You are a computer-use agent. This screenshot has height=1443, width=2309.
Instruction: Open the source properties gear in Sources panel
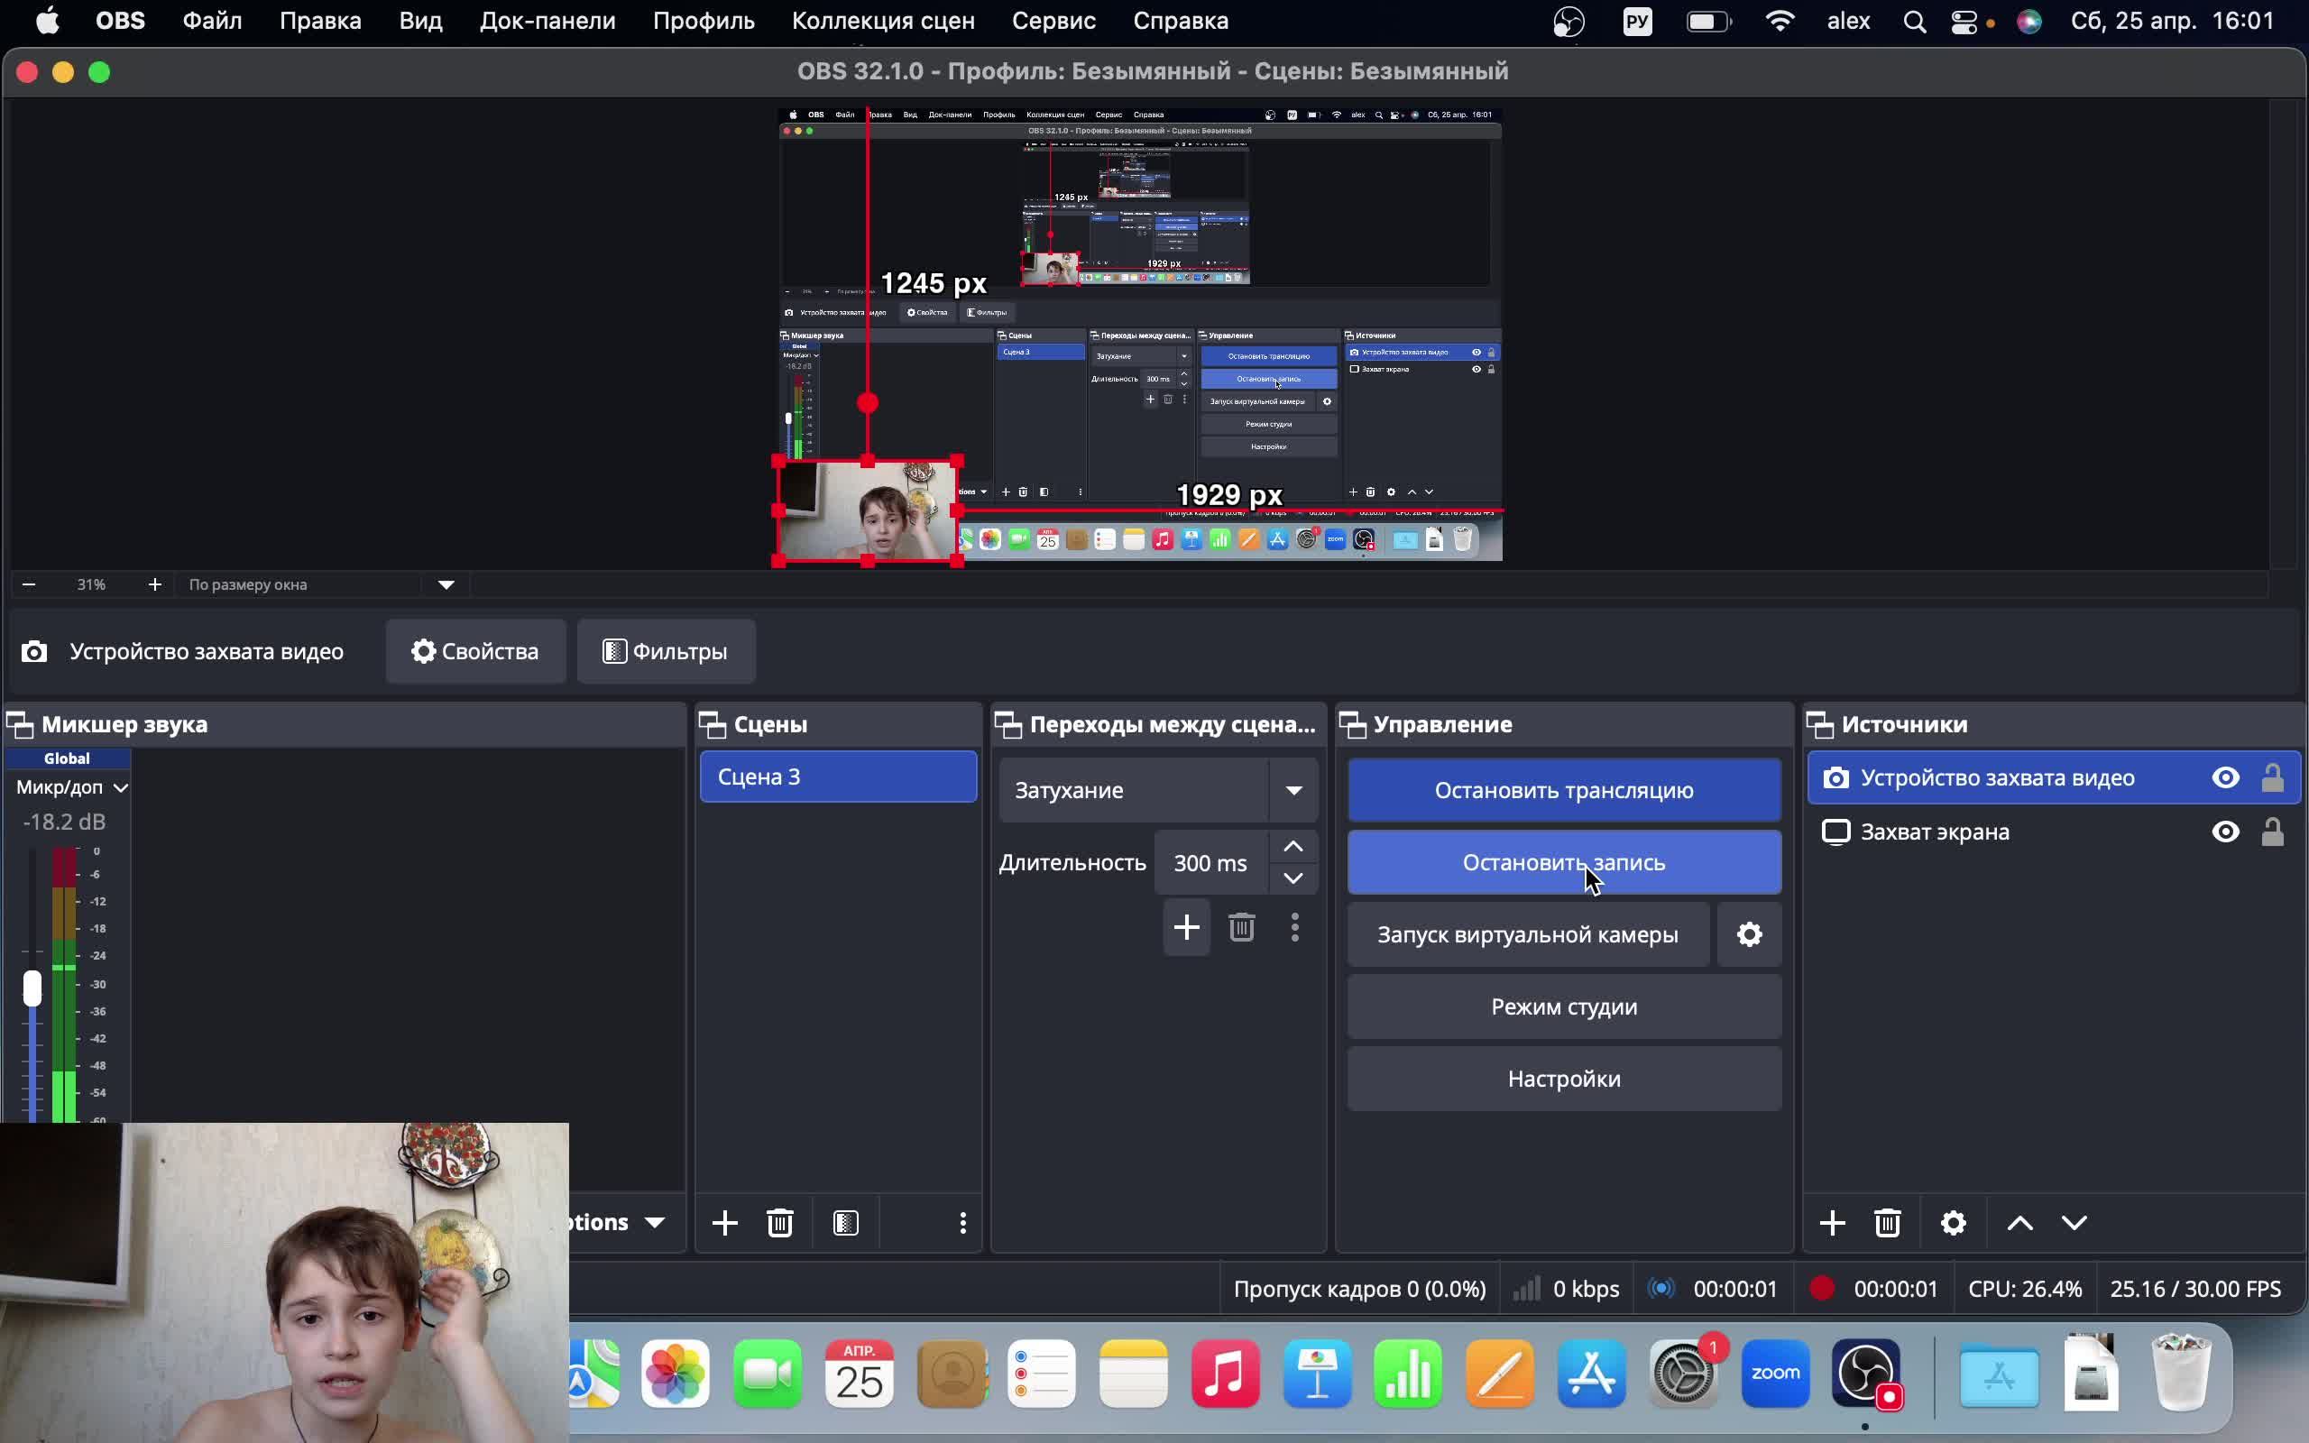(1953, 1223)
